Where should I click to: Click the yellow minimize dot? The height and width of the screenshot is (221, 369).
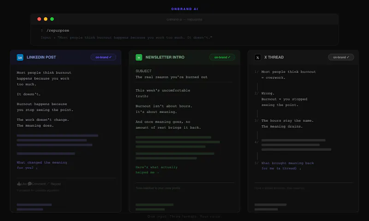point(46,19)
